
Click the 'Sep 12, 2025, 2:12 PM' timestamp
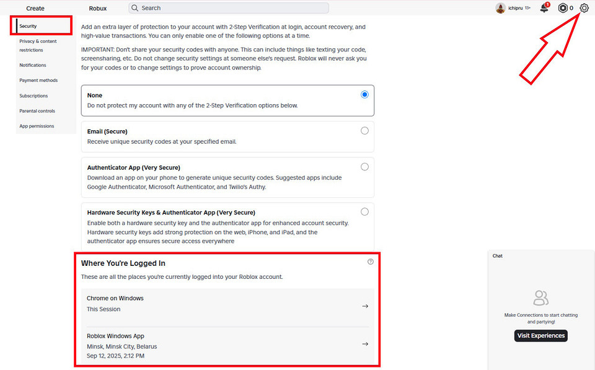(115, 356)
